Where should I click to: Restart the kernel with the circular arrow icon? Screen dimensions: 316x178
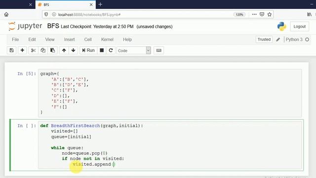(111, 50)
